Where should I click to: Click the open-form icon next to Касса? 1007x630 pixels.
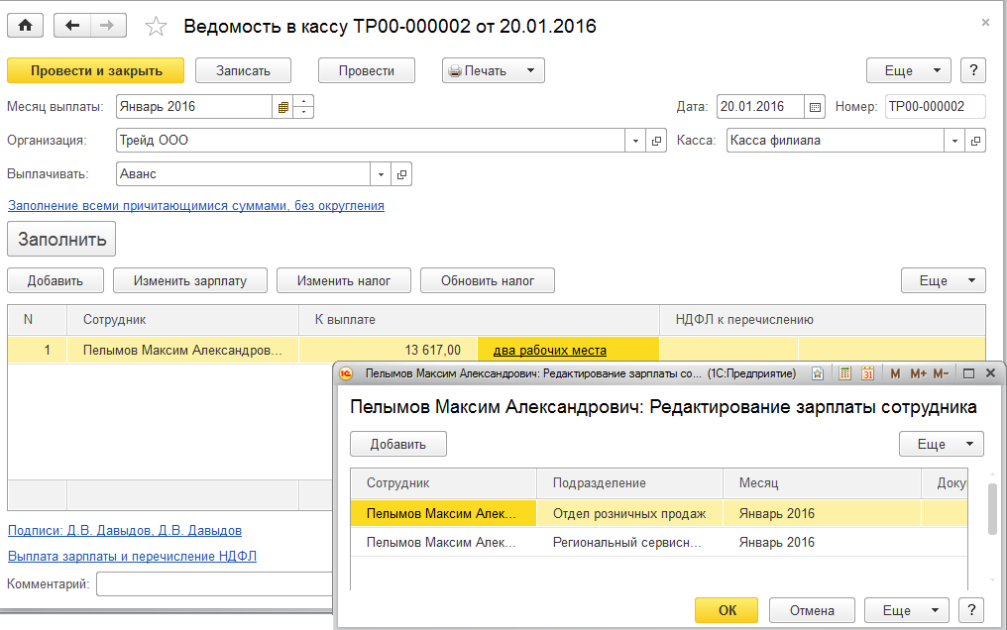pos(976,141)
